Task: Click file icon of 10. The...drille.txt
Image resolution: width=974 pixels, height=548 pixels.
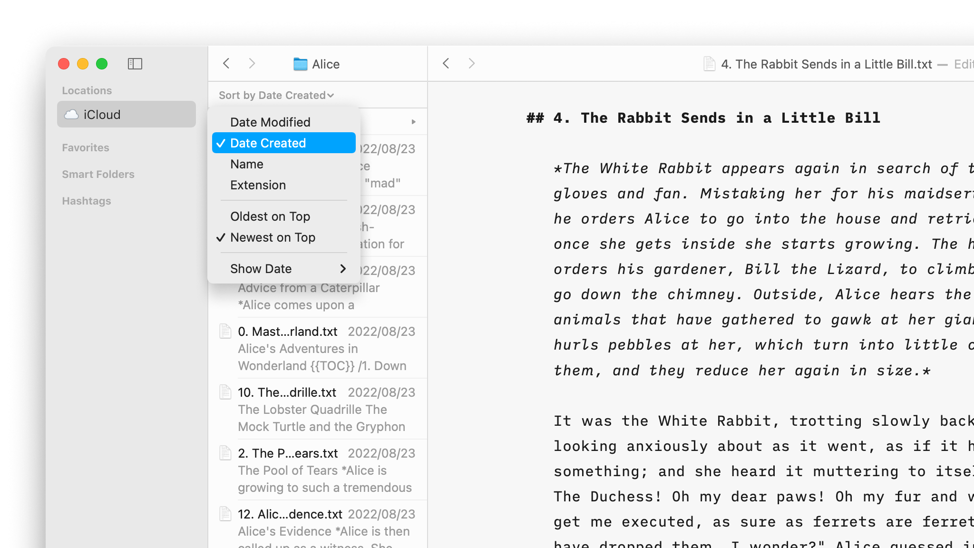Action: tap(225, 392)
